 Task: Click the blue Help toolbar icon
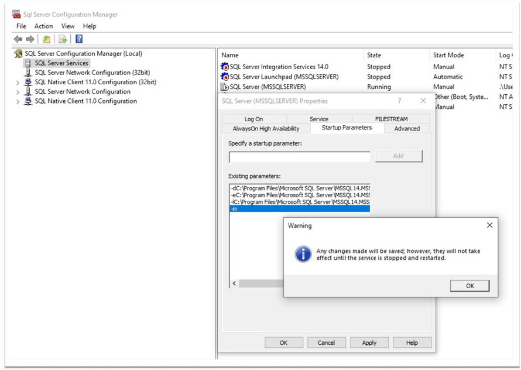(x=79, y=39)
